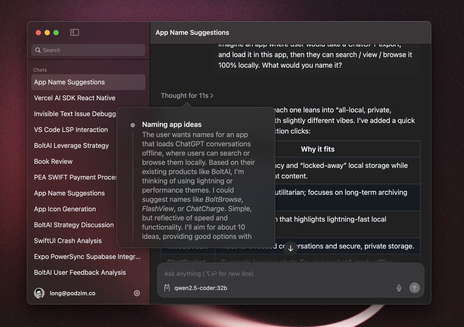Click the llama model icon

pyautogui.click(x=167, y=288)
